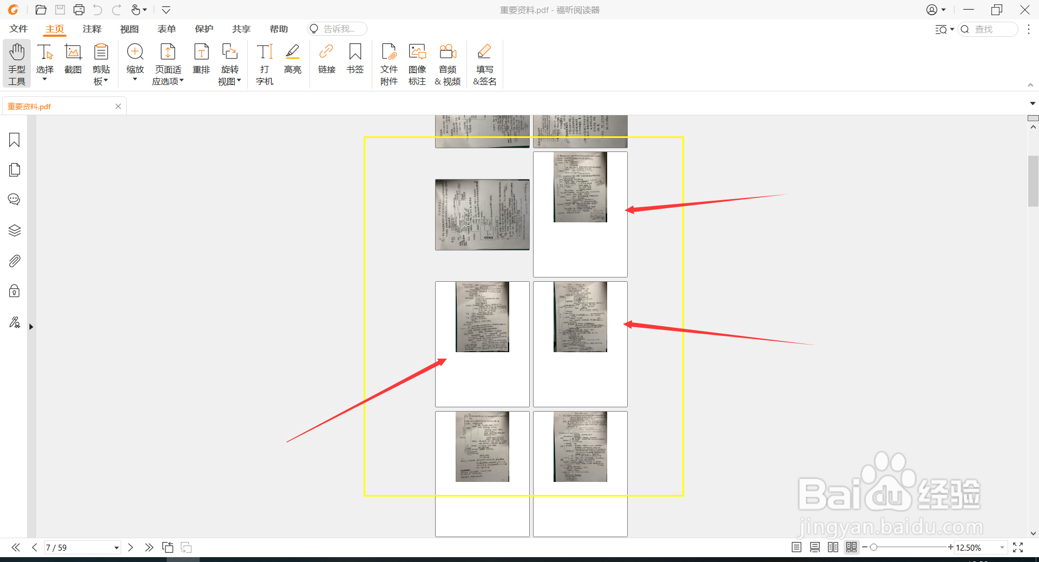Expand the Select tool dropdown arrow
The width and height of the screenshot is (1039, 562).
click(45, 80)
